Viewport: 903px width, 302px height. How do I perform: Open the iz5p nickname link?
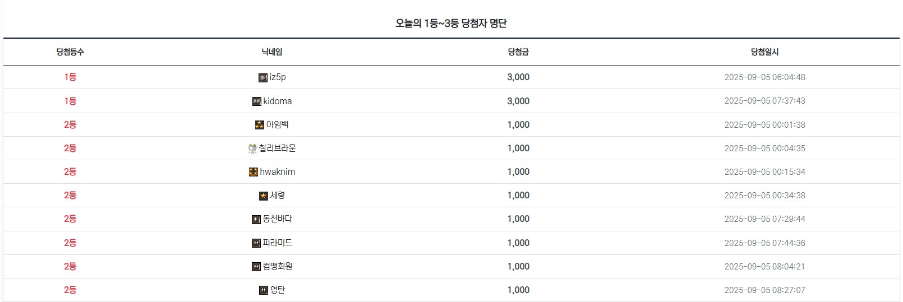click(278, 77)
